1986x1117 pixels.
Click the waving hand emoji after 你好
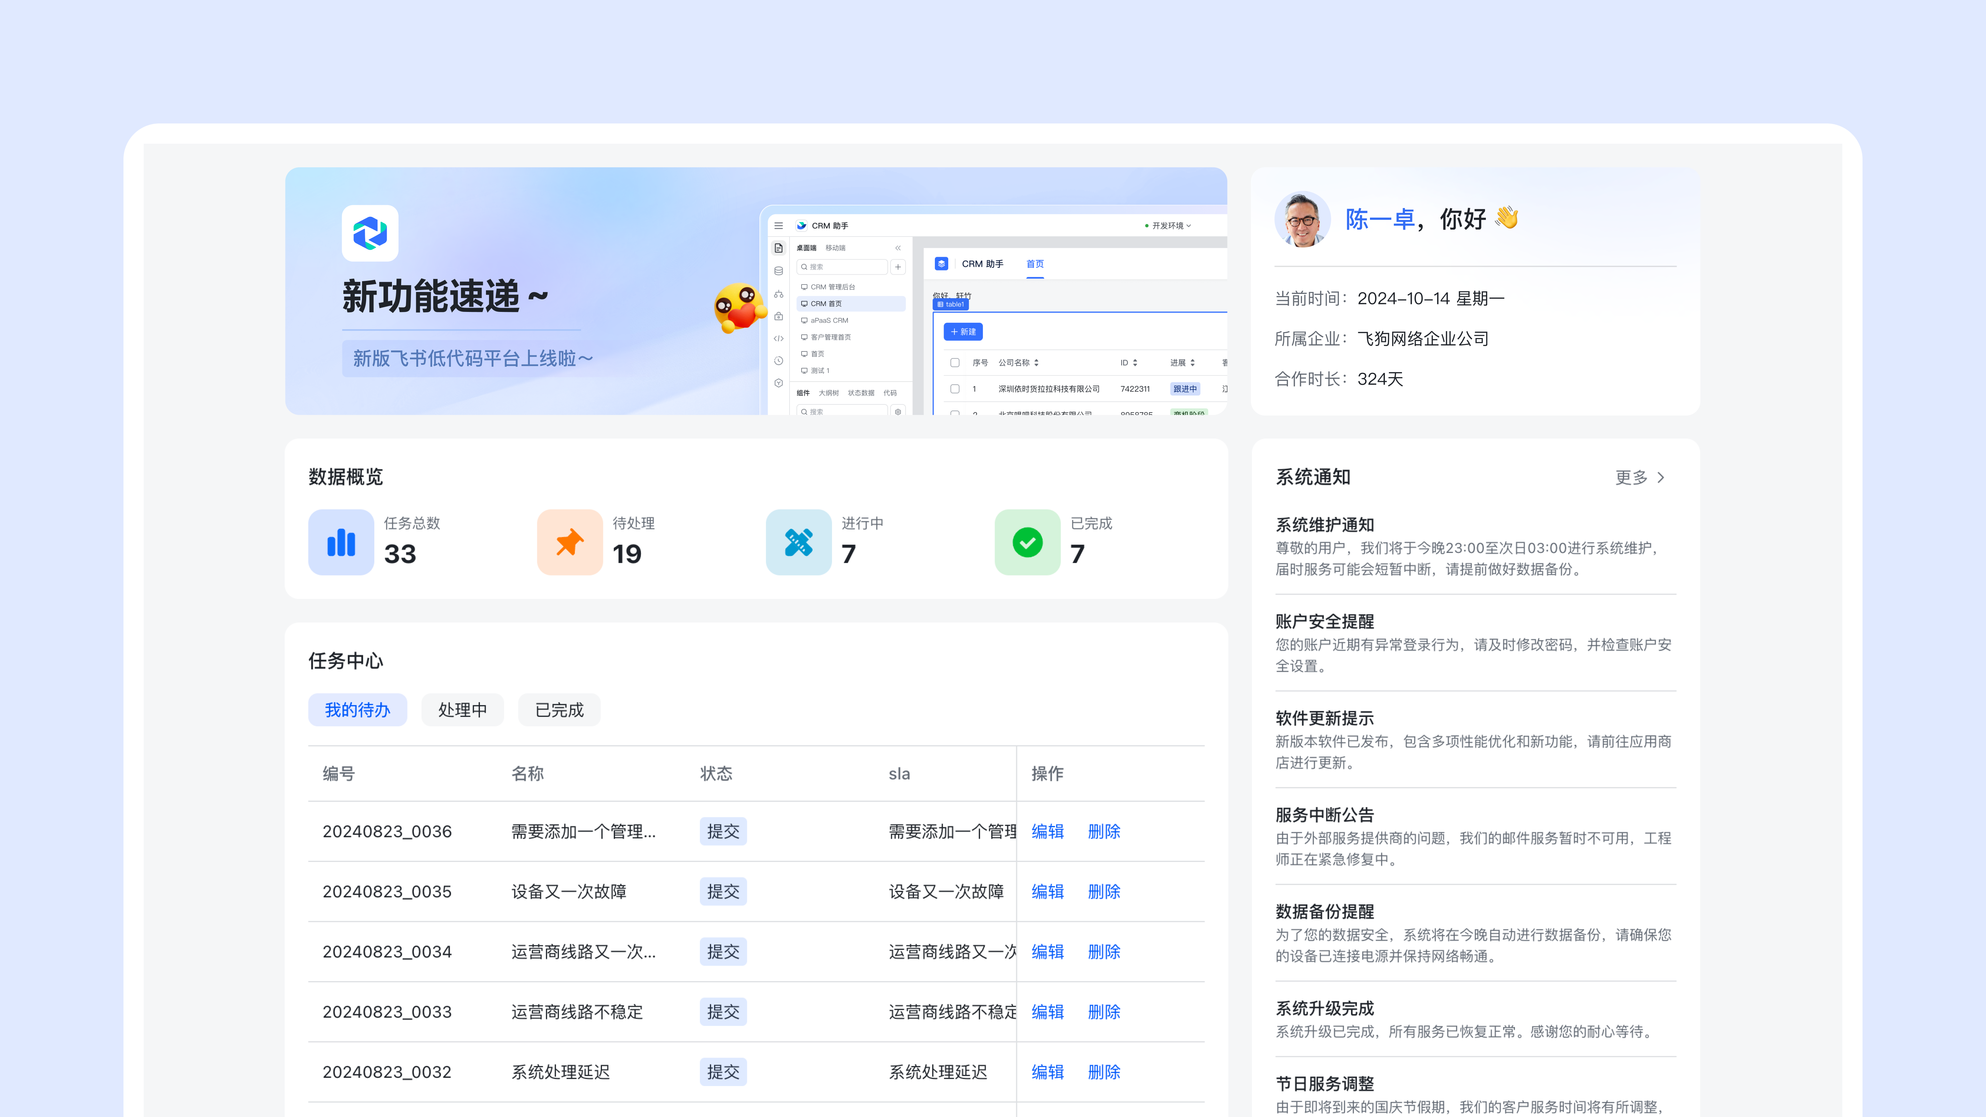[x=1506, y=218]
